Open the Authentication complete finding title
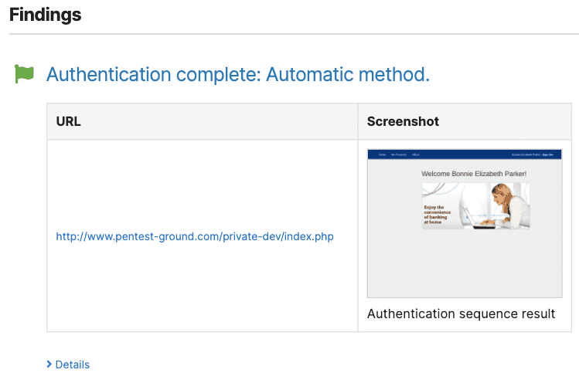Screen dimensions: 579x390 [x=237, y=75]
